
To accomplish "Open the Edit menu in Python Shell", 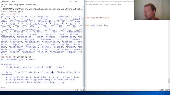I will tap(6, 5).
